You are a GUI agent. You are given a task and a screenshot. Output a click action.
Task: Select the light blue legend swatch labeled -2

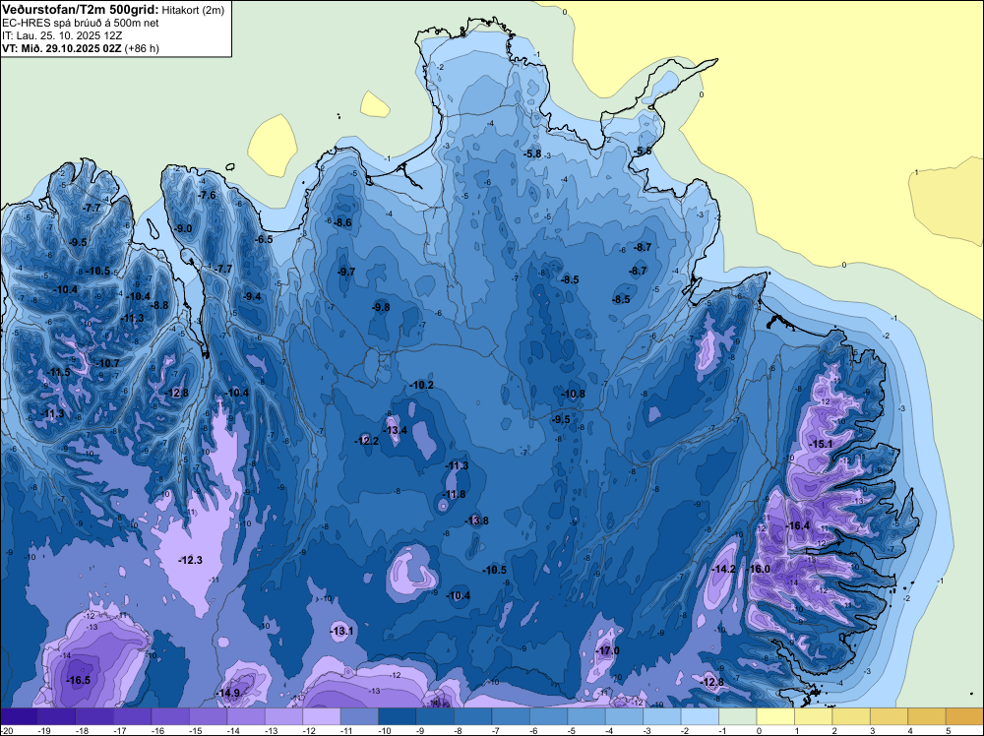click(701, 716)
